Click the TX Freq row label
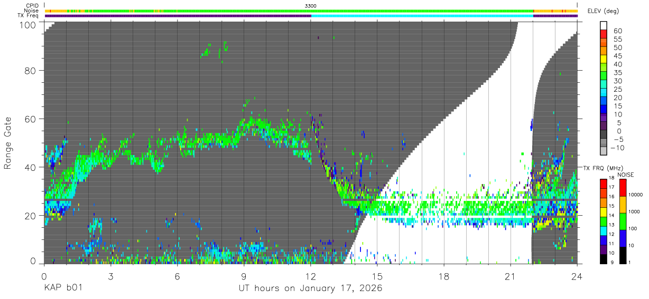 [27, 16]
